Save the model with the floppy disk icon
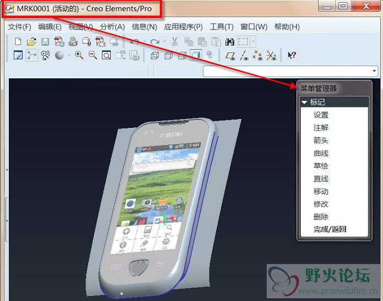This screenshot has width=383, height=301. pos(45,42)
